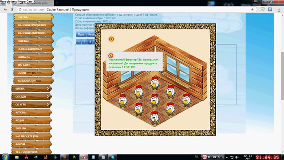Click the chicken nearest the back corner

click(x=155, y=83)
